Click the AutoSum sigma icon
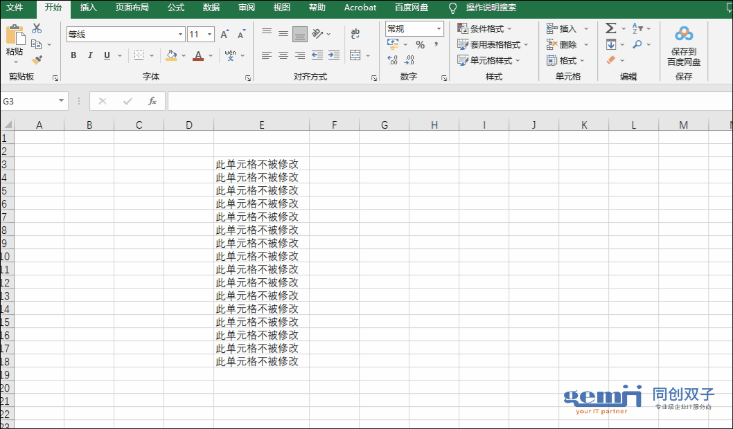Image resolution: width=733 pixels, height=429 pixels. pos(610,28)
